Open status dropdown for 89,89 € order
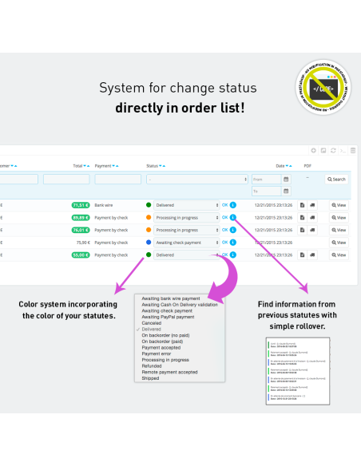This screenshot has width=361, height=466. [x=186, y=218]
